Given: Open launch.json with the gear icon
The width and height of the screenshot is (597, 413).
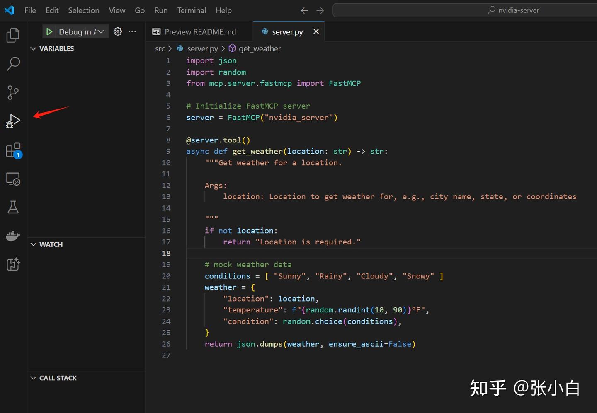Looking at the screenshot, I should [118, 31].
